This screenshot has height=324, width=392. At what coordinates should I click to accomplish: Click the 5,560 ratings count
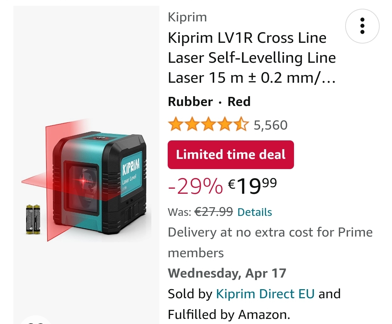pos(270,125)
